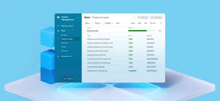Collapse the sidebar with double-chevron icon
The height and width of the screenshot is (101, 220).
(x=78, y=17)
